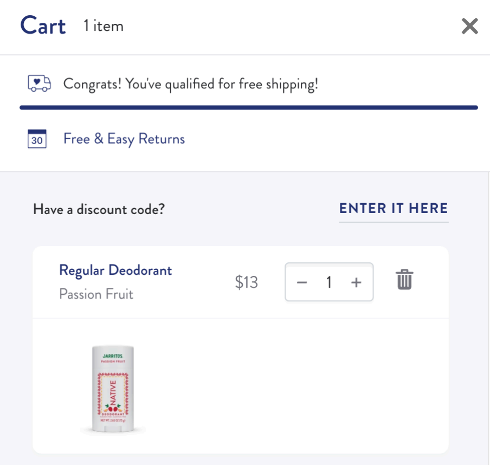The image size is (490, 465).
Task: Click ENTER IT HERE for discount code
Action: click(394, 209)
